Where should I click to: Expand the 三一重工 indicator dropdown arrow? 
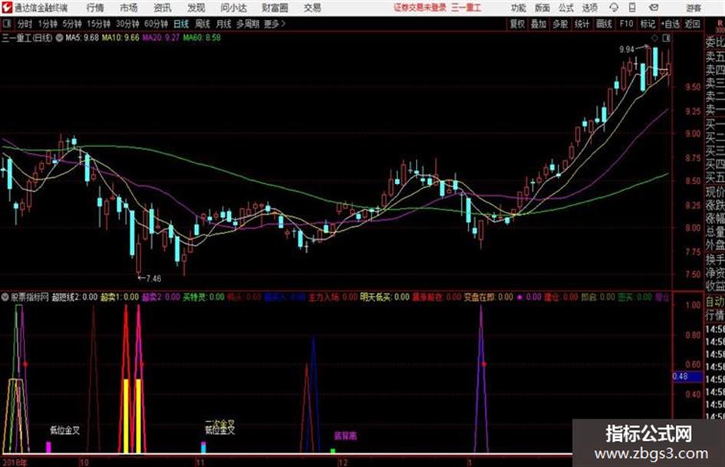pyautogui.click(x=59, y=38)
